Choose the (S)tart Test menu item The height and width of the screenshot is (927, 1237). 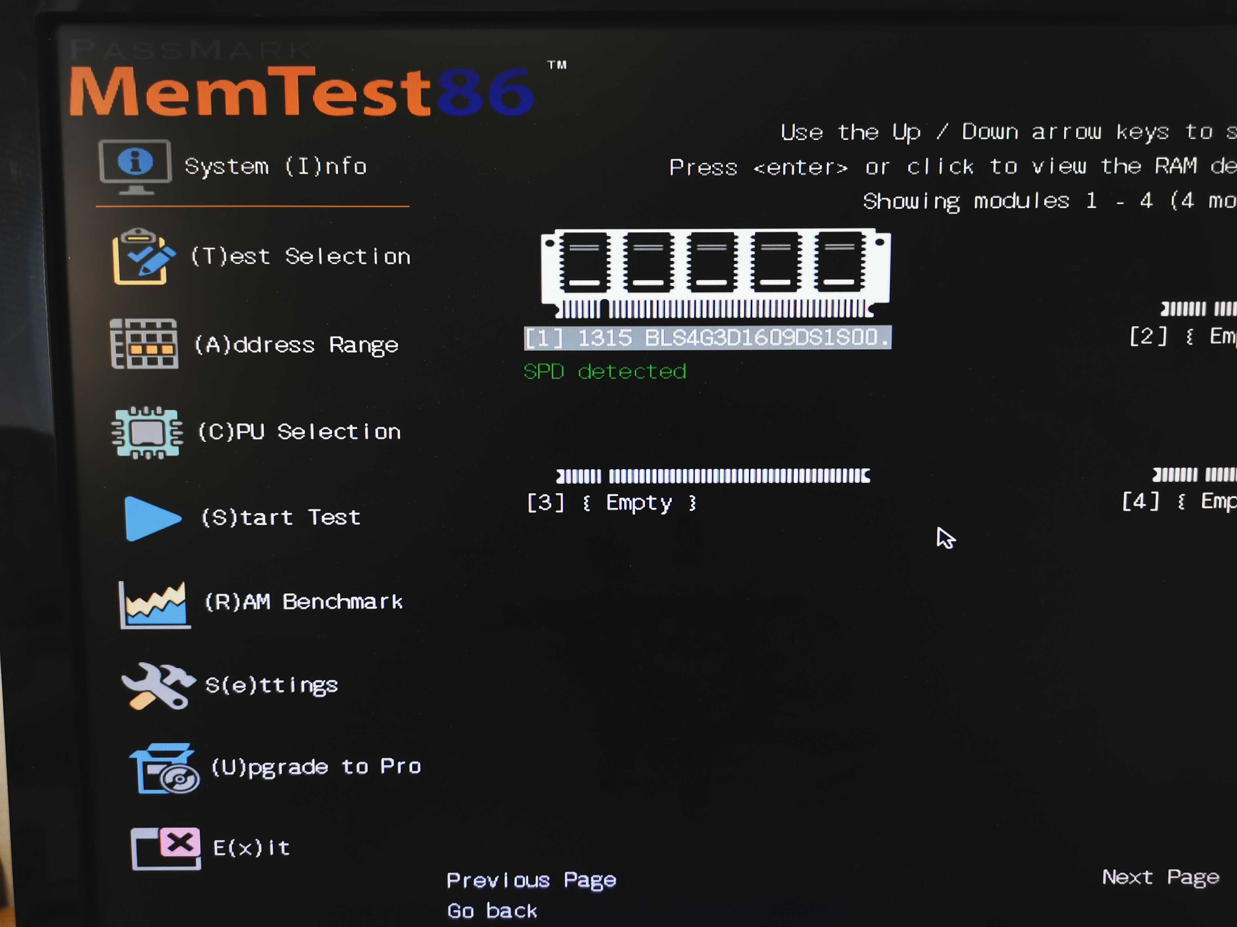tap(281, 517)
